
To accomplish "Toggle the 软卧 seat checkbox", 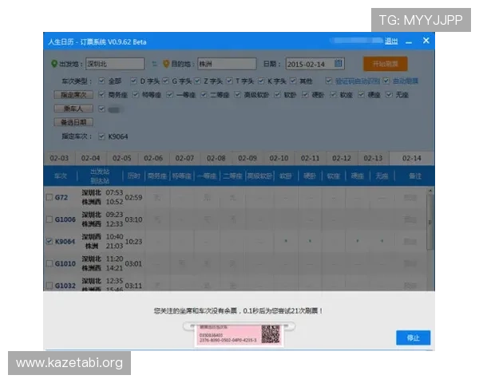I will [x=277, y=95].
